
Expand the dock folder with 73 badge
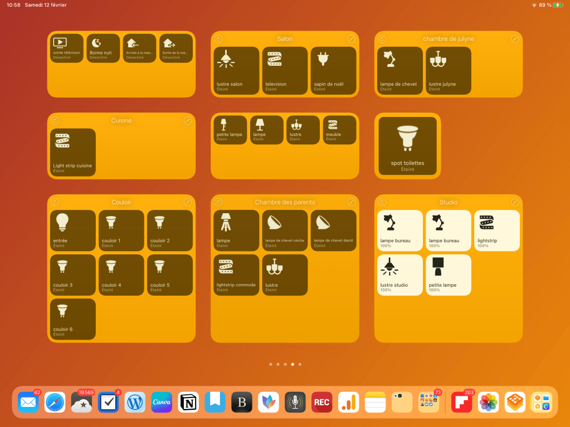[428, 402]
